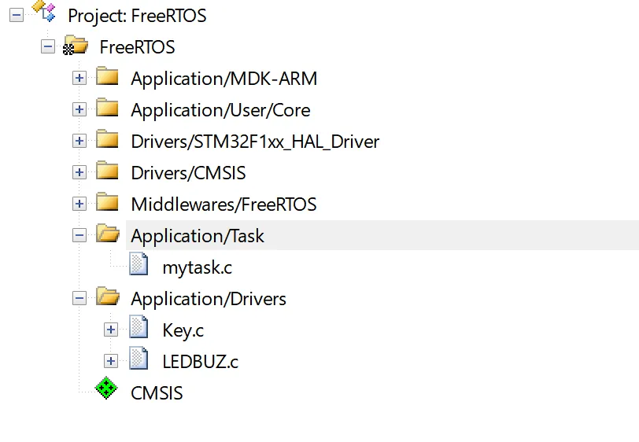Expand the Application/MDK-ARM group
The image size is (639, 442).
[x=79, y=78]
